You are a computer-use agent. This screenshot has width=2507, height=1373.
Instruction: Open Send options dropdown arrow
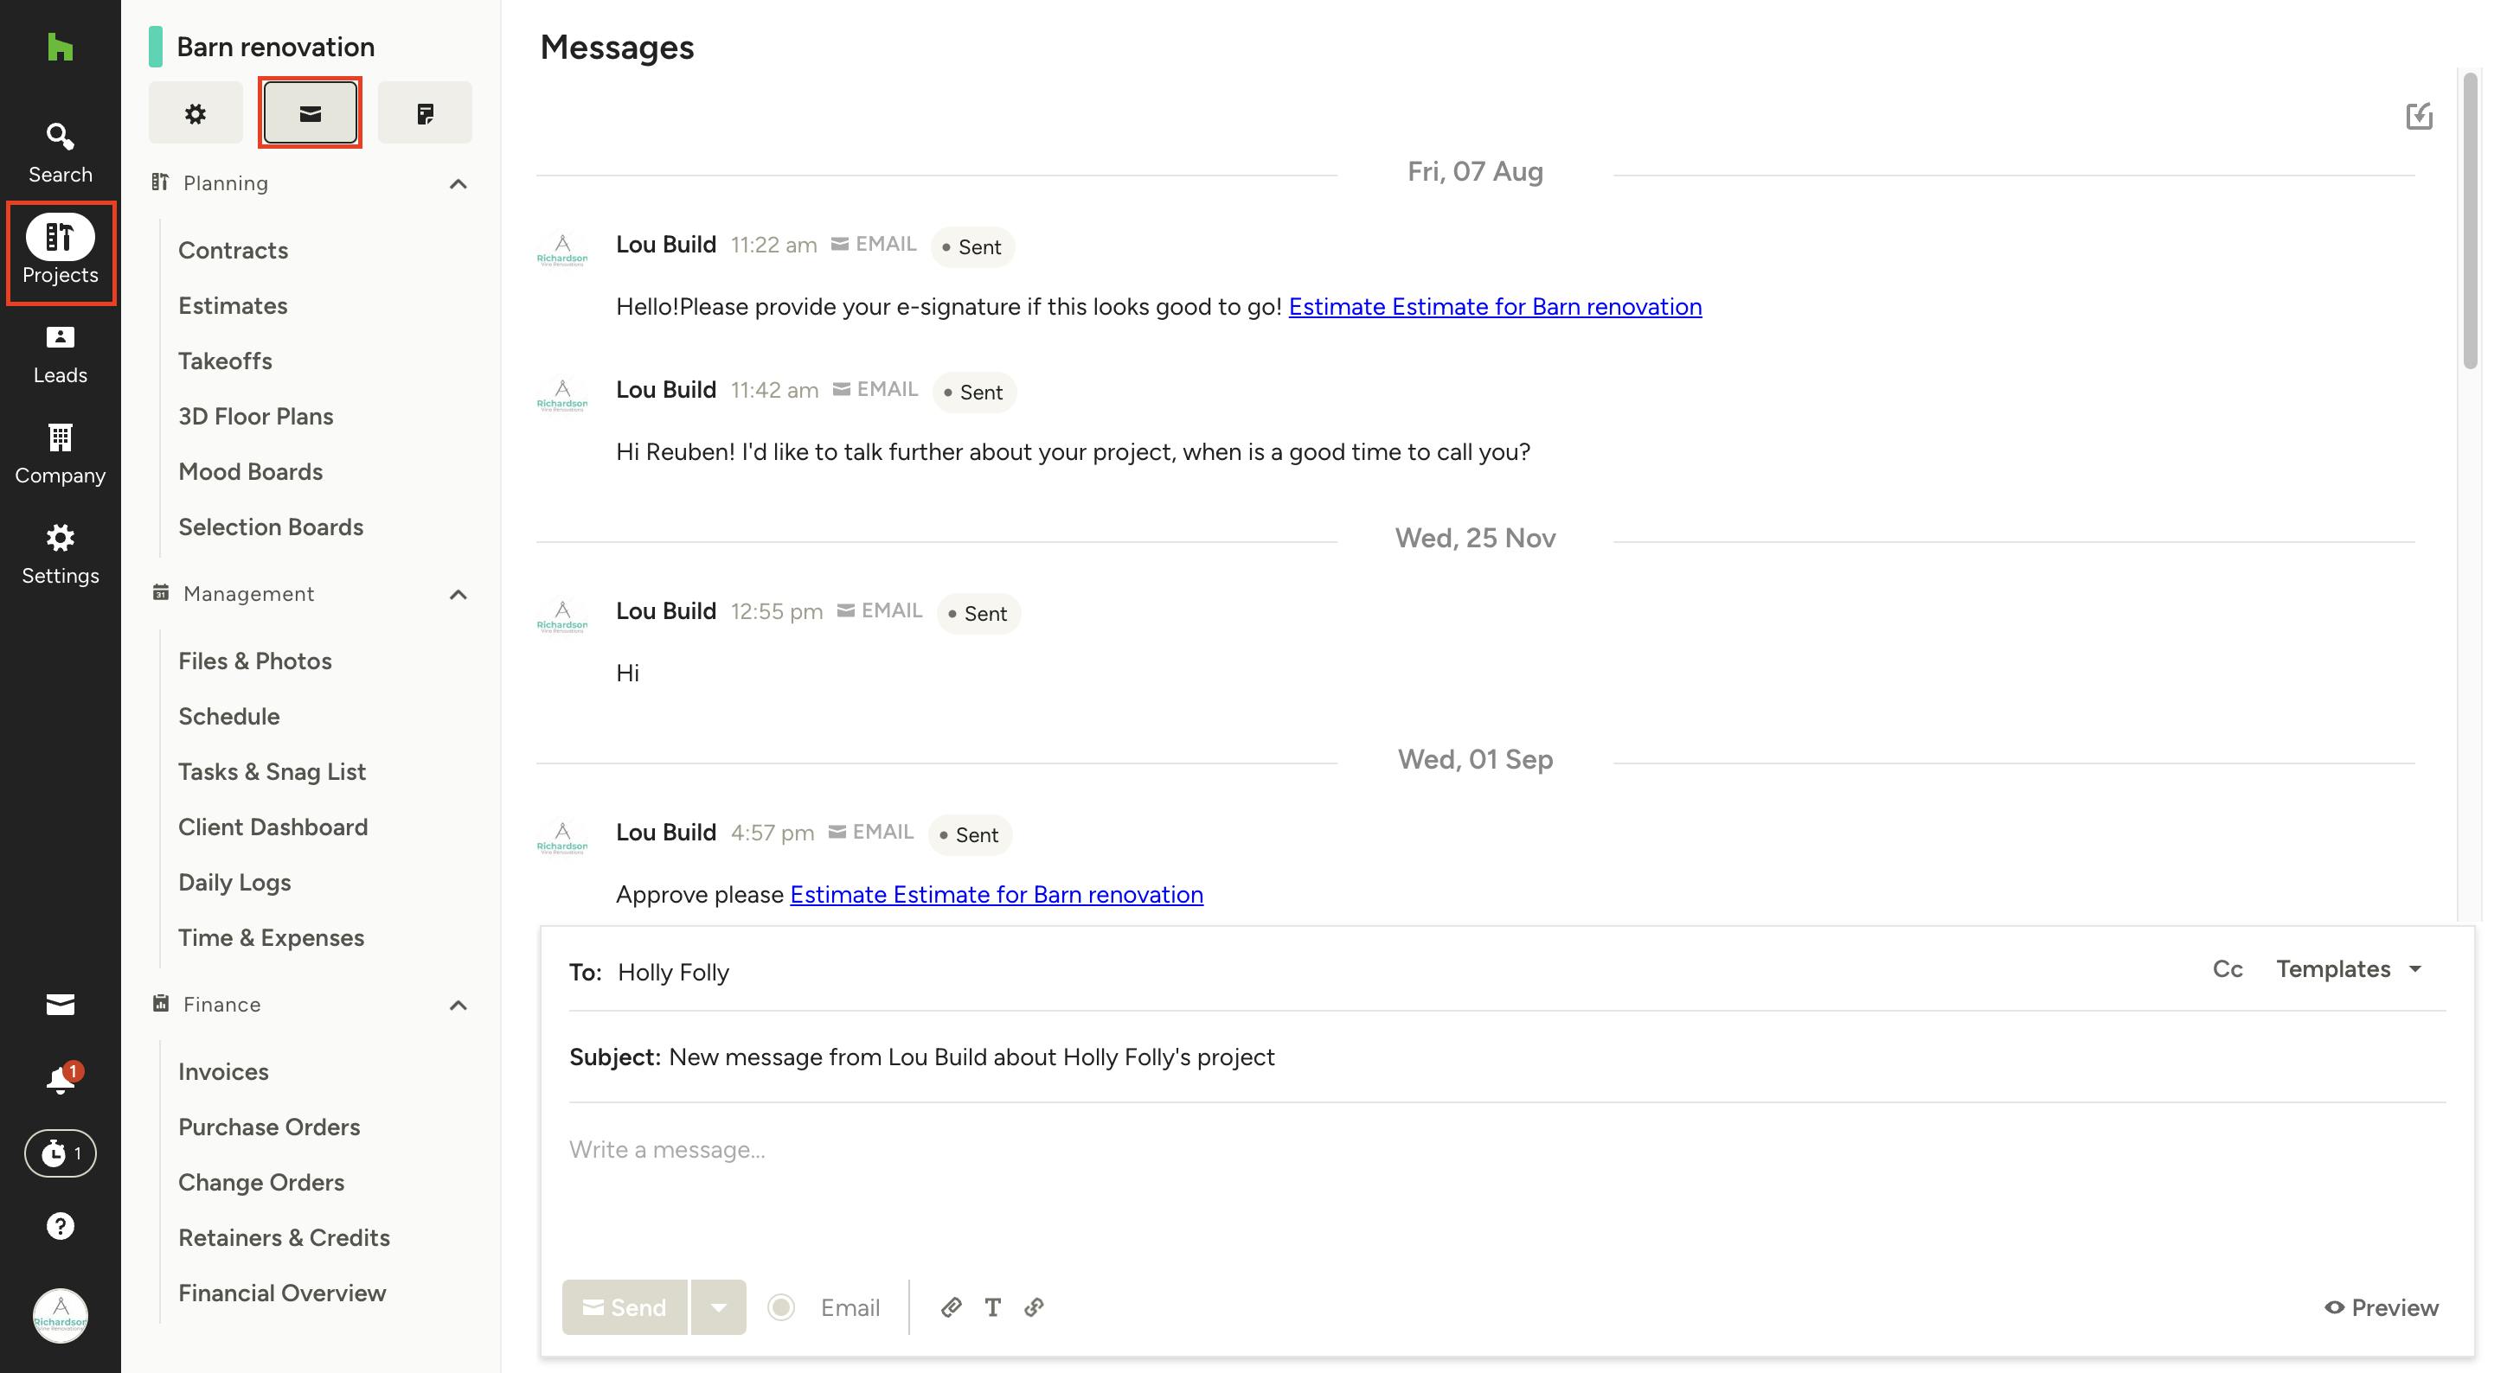(x=718, y=1307)
